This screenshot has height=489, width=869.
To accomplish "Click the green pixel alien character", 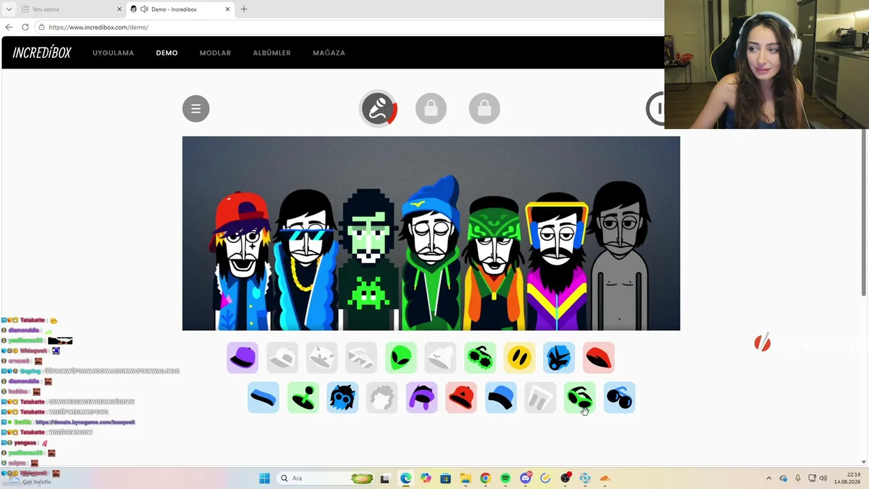I will tap(369, 260).
